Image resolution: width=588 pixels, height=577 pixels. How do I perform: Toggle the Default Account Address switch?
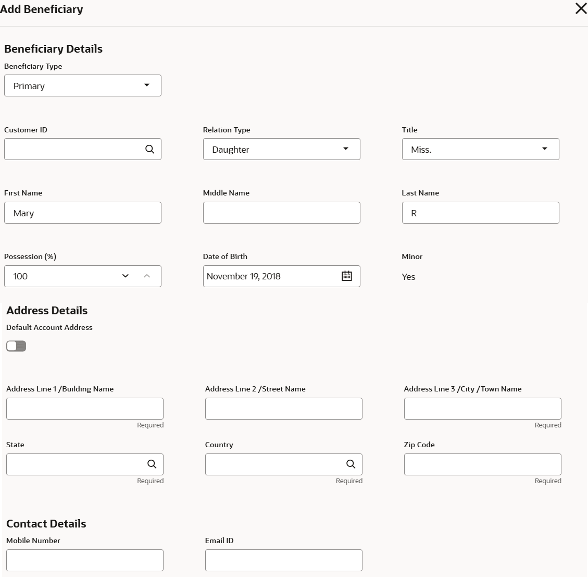click(x=16, y=346)
